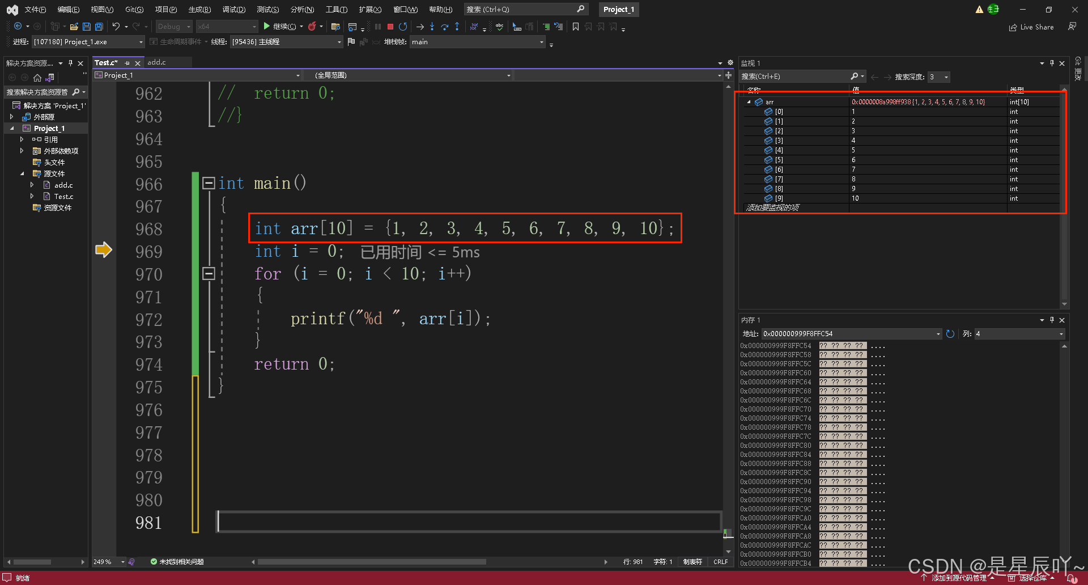1088x585 pixels.
Task: Click the Memory address field 0x000000999F8FFC54
Action: click(852, 334)
